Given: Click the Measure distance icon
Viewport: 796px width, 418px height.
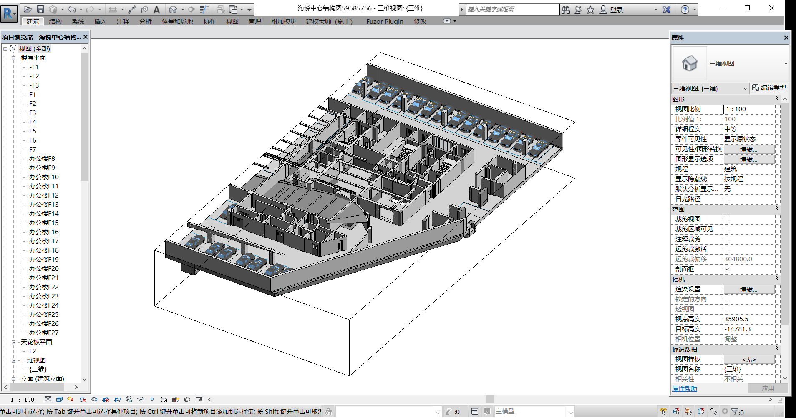Looking at the screenshot, I should click(113, 9).
